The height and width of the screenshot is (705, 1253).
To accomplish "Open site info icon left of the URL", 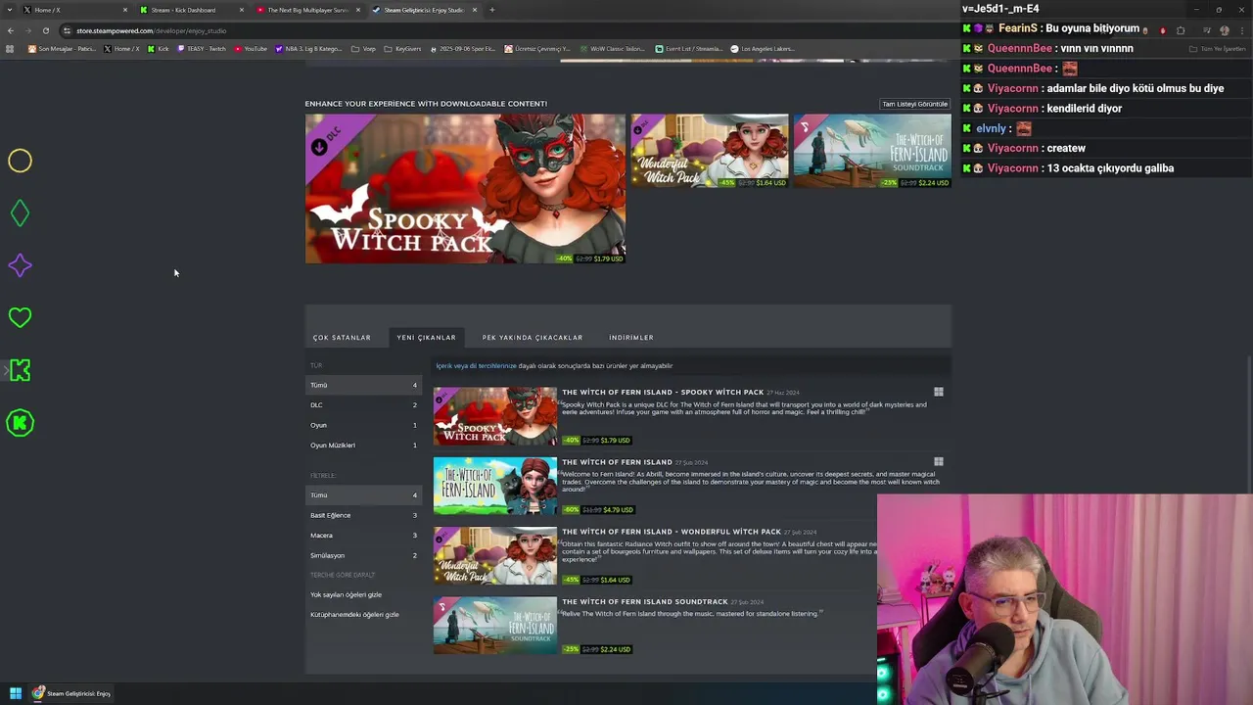I will coord(67,30).
